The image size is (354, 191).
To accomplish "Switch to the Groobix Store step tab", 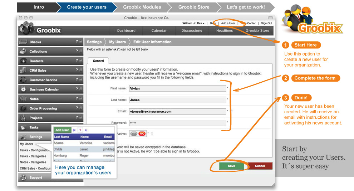I will point(194,7).
